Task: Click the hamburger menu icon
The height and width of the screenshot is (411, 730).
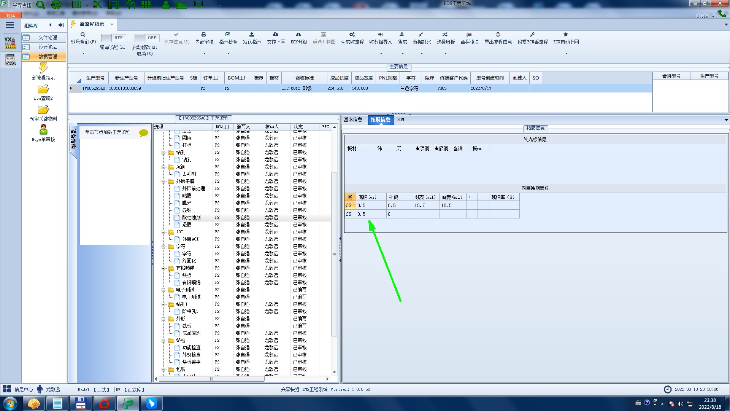Action: coord(10,25)
